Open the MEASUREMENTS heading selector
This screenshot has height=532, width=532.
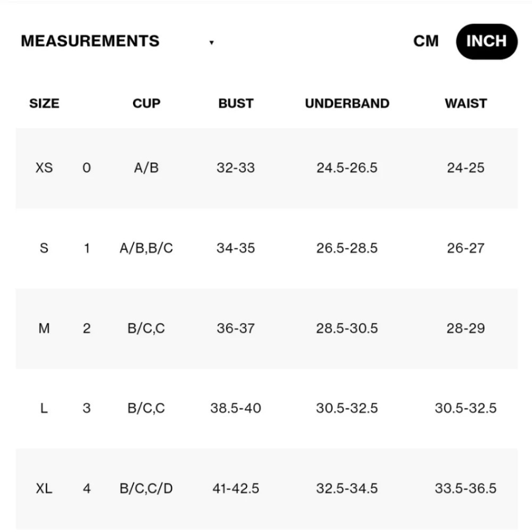tap(90, 41)
